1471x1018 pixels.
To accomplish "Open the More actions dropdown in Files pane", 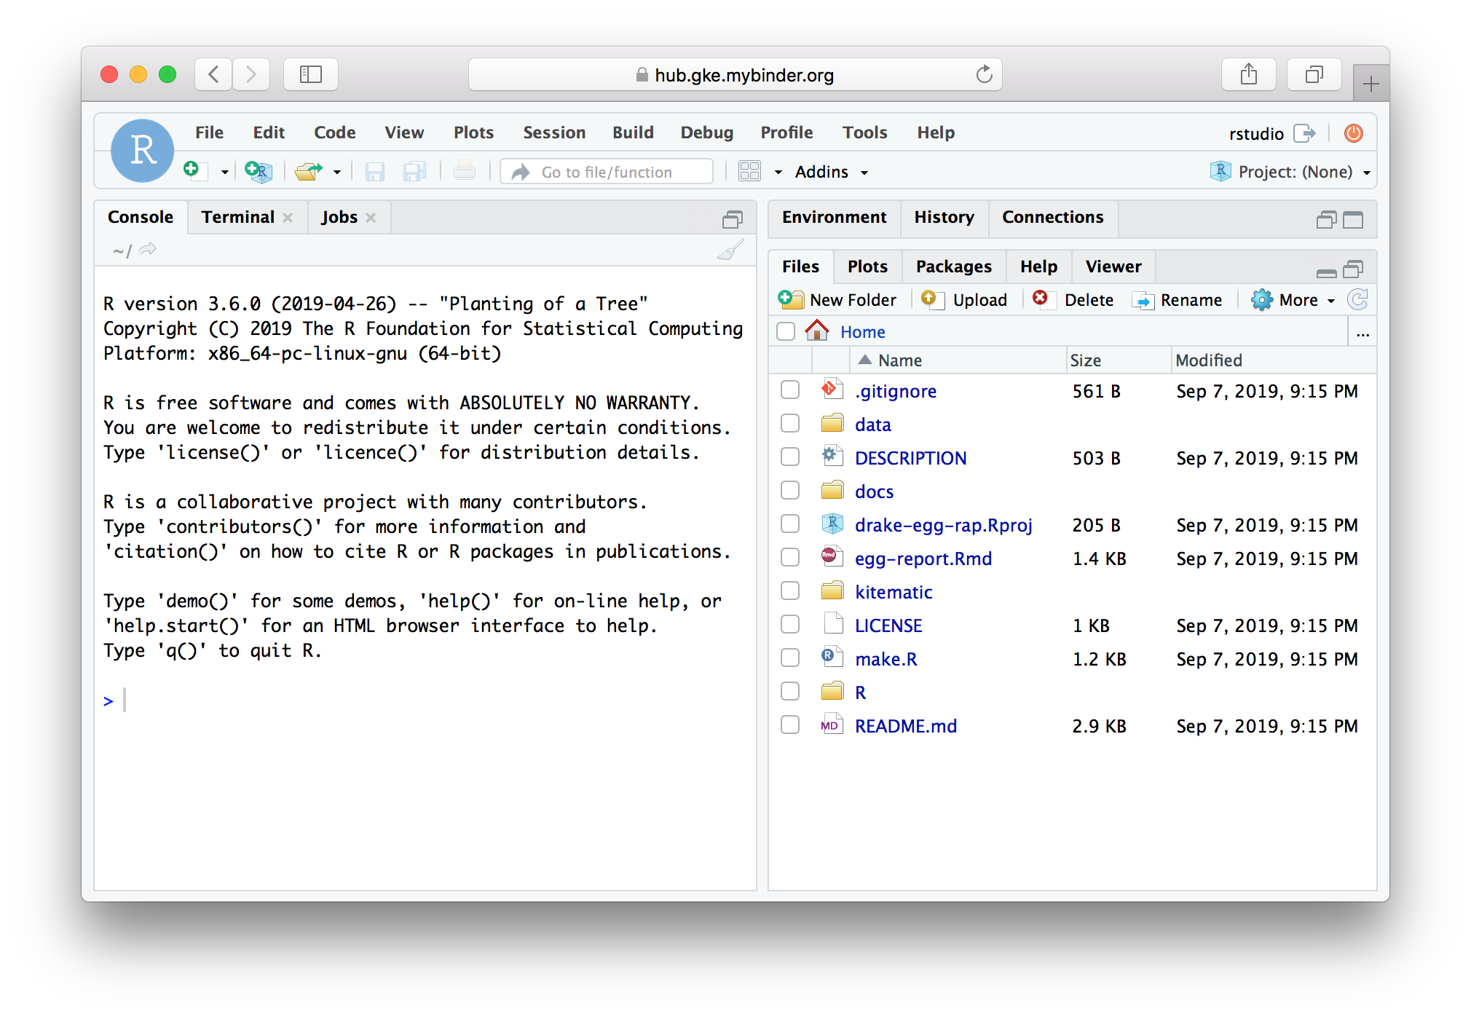I will pyautogui.click(x=1293, y=299).
